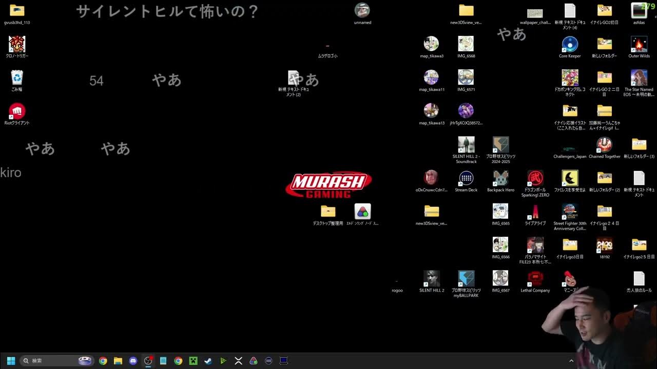Launch the Core Keeper game
The width and height of the screenshot is (657, 369).
pos(570,44)
